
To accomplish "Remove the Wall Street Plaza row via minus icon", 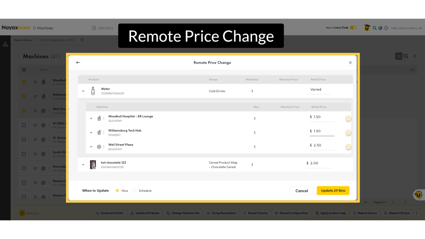I will pyautogui.click(x=348, y=147).
